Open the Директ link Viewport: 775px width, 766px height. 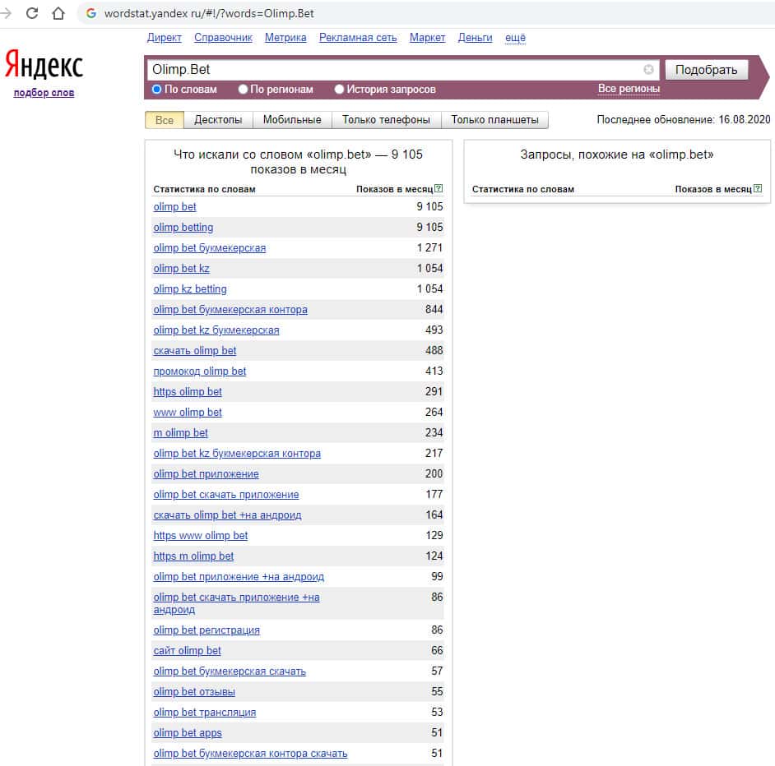click(164, 38)
